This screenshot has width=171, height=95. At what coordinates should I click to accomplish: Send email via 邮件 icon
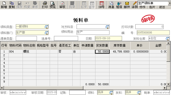(127, 5)
